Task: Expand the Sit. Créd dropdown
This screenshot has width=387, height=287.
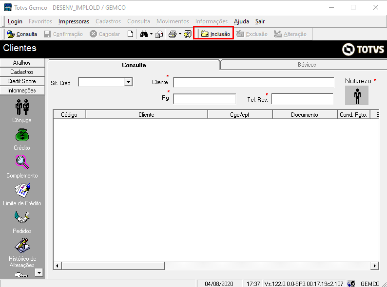Action: pos(128,82)
